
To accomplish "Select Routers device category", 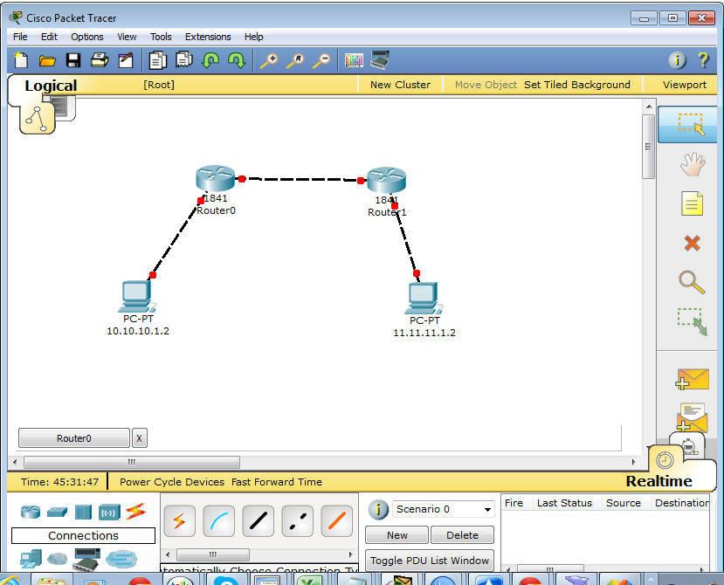I will [x=31, y=512].
